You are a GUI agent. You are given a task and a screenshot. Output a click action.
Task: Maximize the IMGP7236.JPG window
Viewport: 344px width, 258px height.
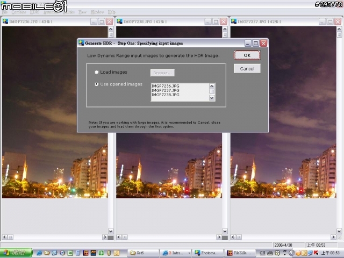click(102, 21)
